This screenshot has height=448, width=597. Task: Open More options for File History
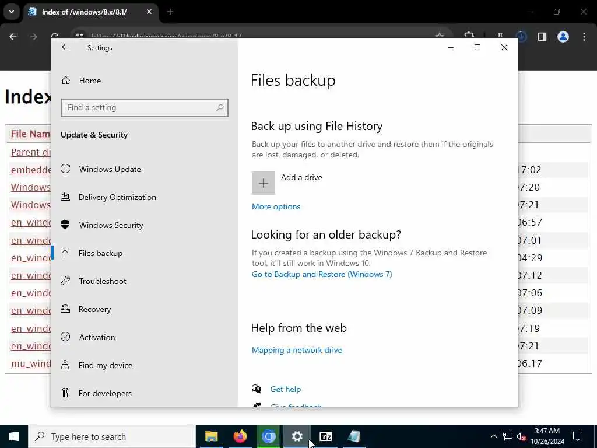pos(276,206)
